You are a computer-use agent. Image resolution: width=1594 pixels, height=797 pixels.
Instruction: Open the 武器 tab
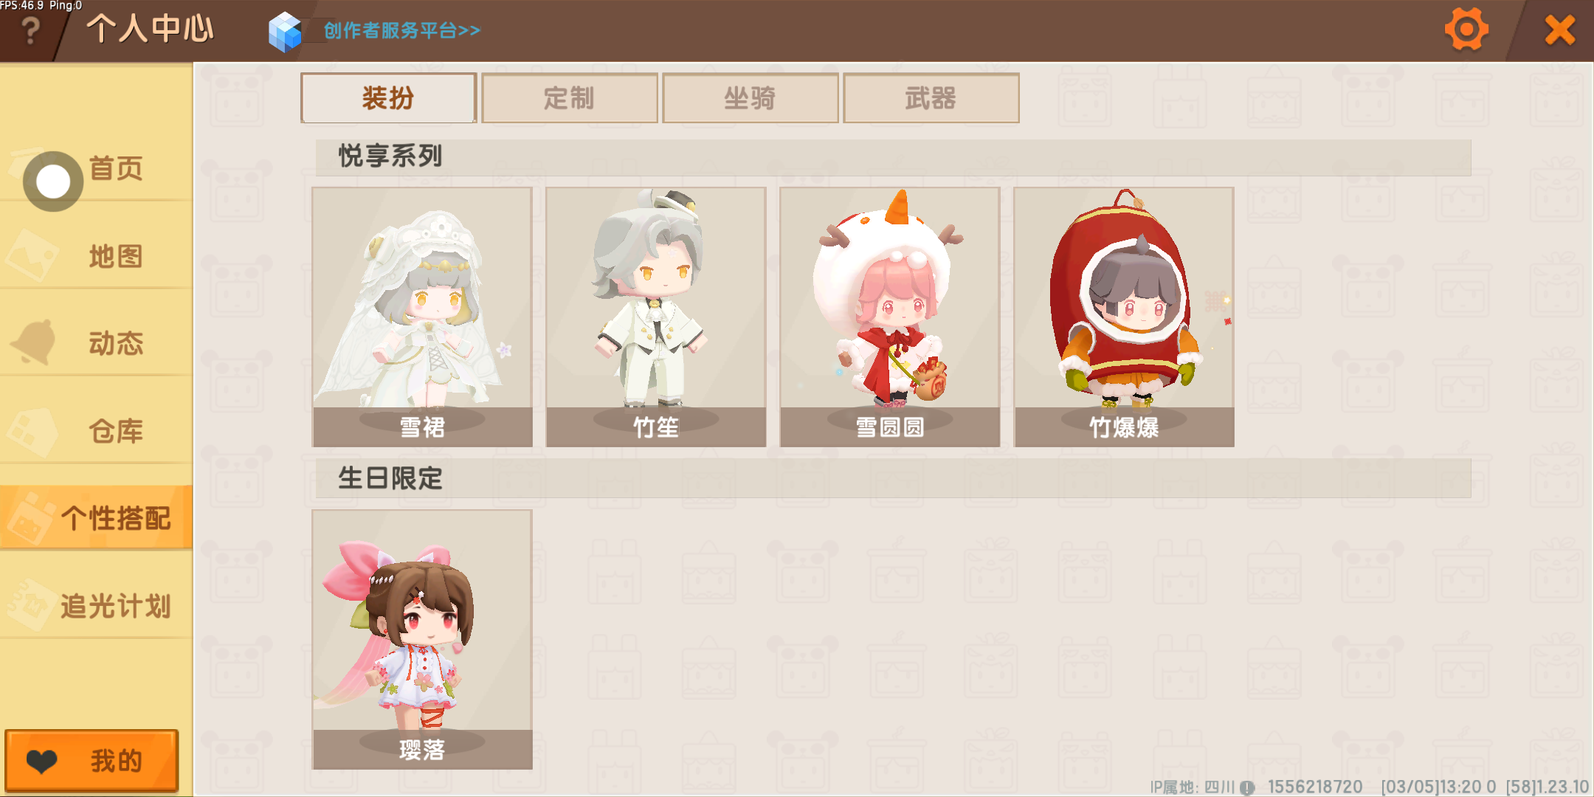931,98
